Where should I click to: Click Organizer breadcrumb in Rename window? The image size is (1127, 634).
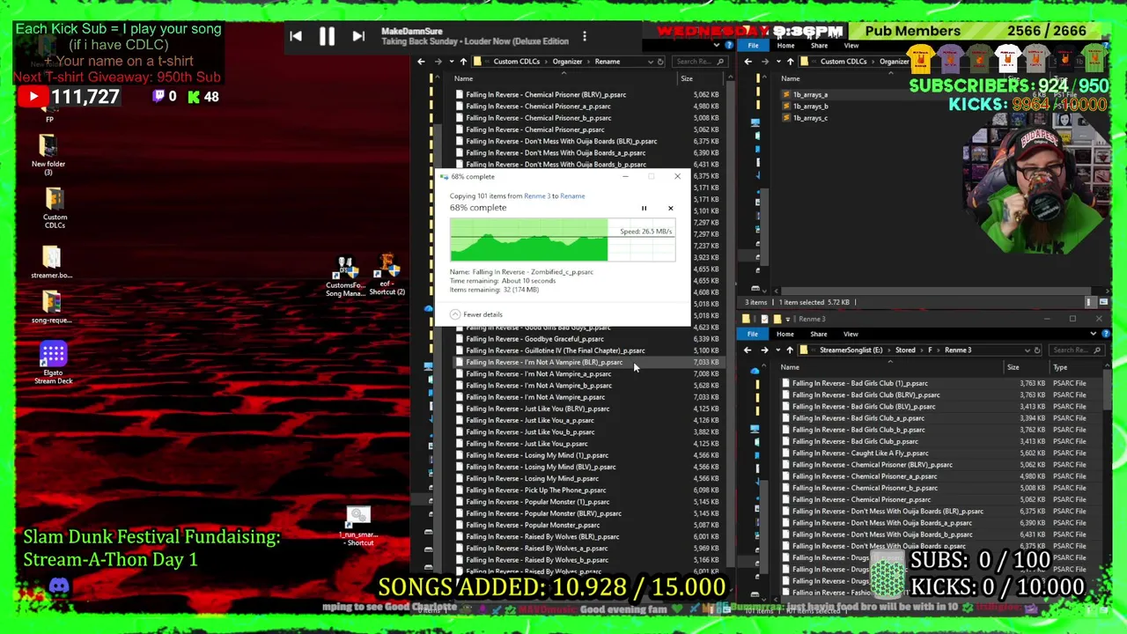567,62
